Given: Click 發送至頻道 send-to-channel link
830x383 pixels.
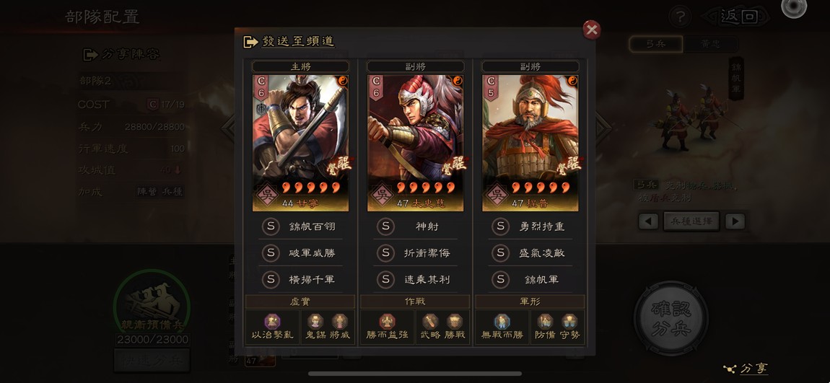Looking at the screenshot, I should tap(289, 41).
